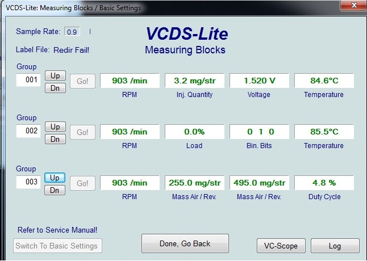Click the Group 001 number field

[x=28, y=80]
